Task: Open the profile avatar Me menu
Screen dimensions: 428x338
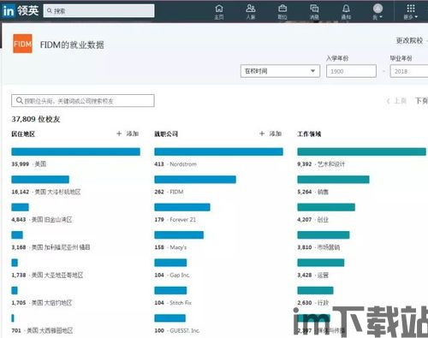Action: point(377,12)
